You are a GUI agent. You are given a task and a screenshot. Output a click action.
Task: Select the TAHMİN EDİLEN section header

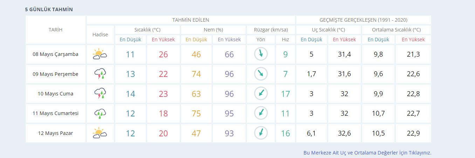(x=191, y=20)
